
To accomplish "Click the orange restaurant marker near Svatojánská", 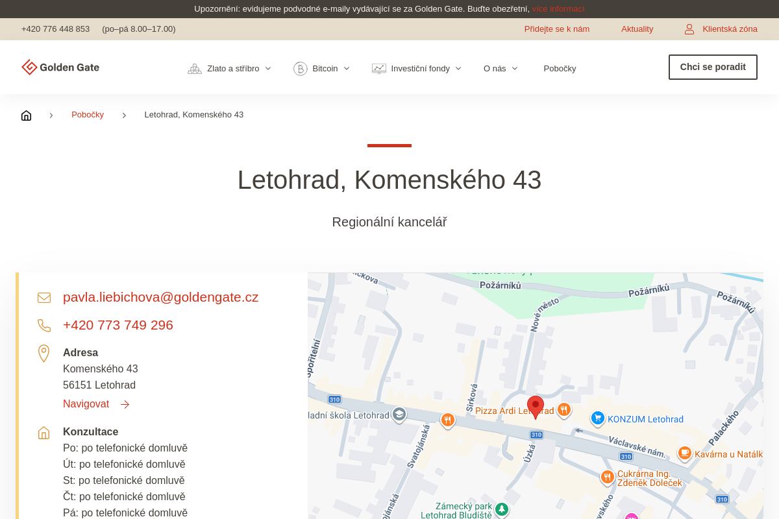I will point(448,420).
